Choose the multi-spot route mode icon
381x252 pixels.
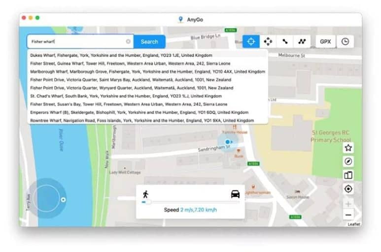(302, 41)
